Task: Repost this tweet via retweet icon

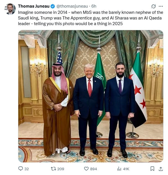Action: click(x=53, y=169)
